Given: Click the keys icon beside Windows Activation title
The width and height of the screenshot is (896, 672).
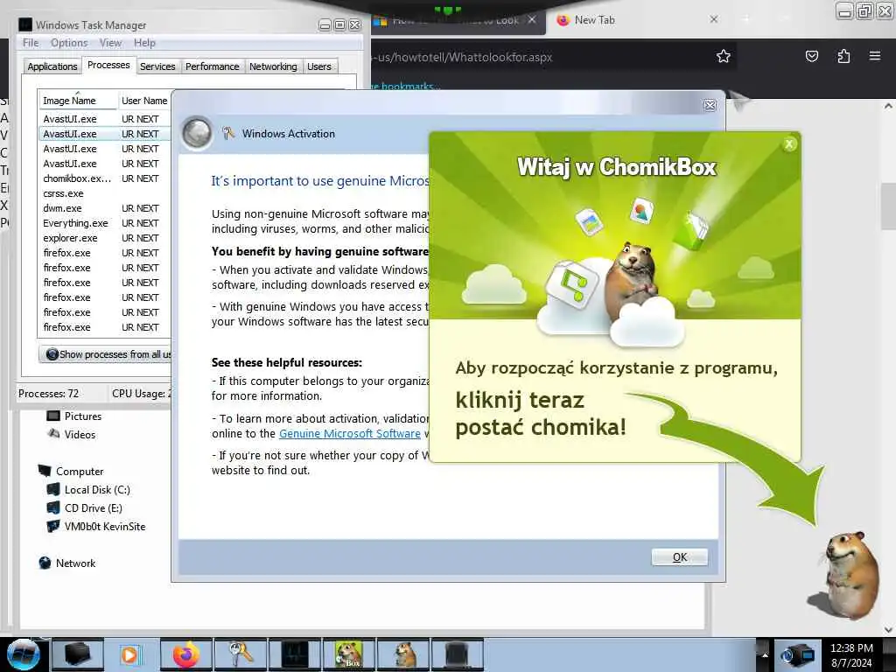Looking at the screenshot, I should coord(228,133).
